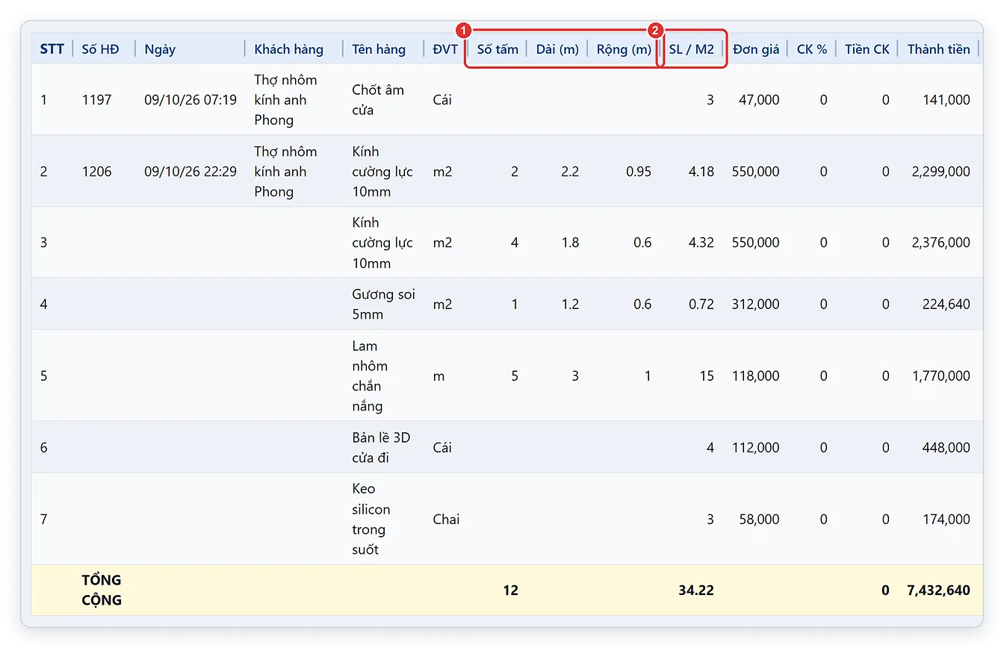Screen dimensions: 1004x648
Task: Click the amount 224,640
Action: click(946, 304)
